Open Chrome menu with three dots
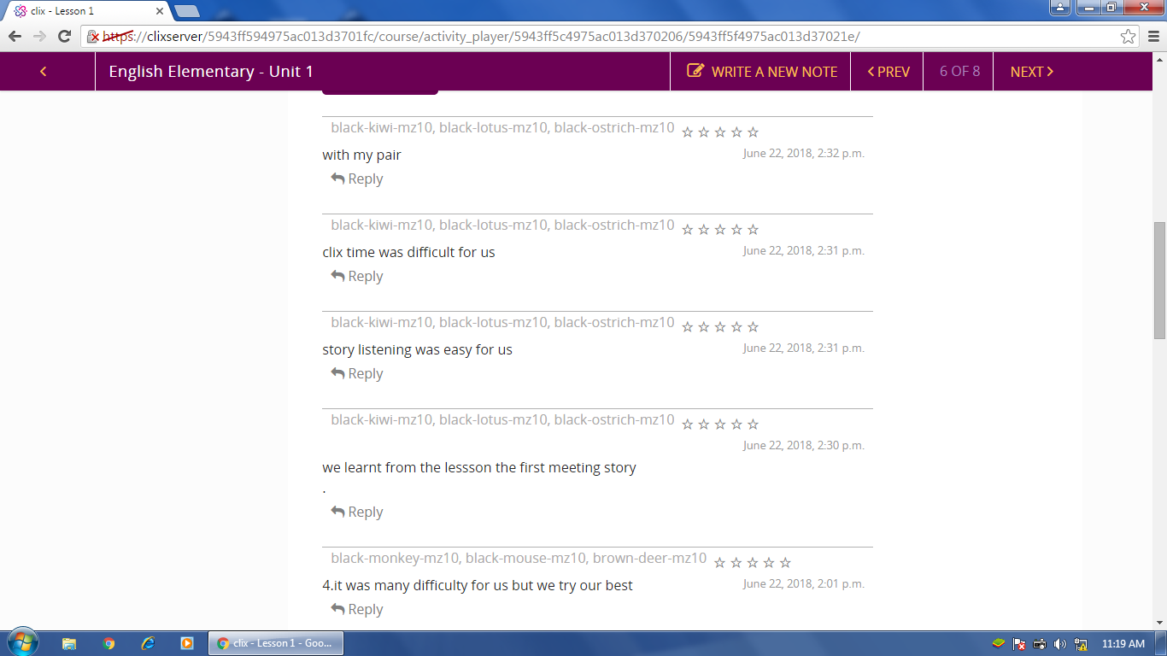 pos(1152,37)
